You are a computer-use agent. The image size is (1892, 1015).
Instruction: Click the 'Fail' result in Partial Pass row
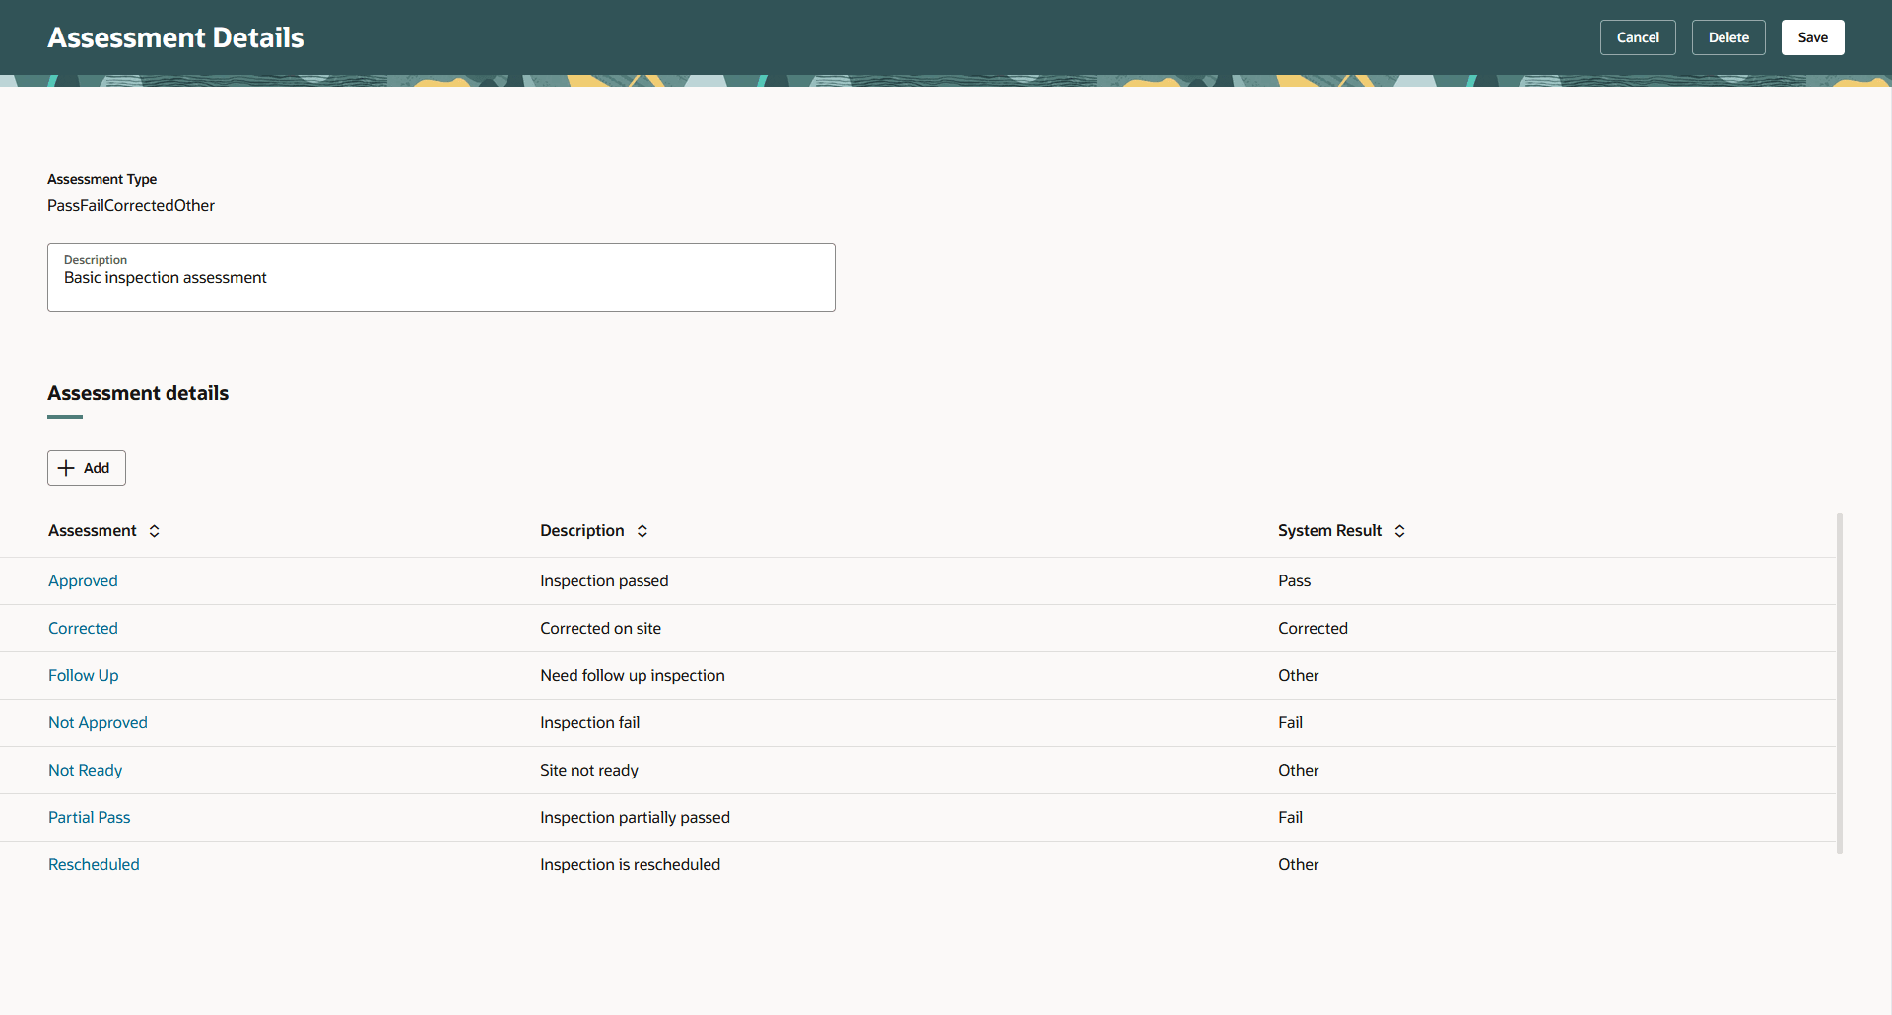coord(1291,818)
